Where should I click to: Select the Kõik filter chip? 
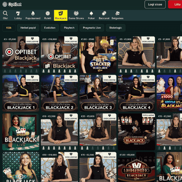(x=9, y=28)
